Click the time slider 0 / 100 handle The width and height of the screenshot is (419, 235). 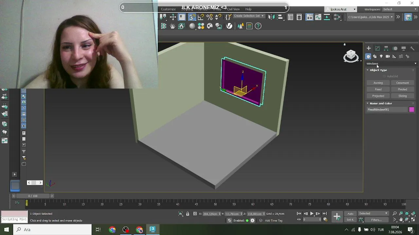(33, 196)
